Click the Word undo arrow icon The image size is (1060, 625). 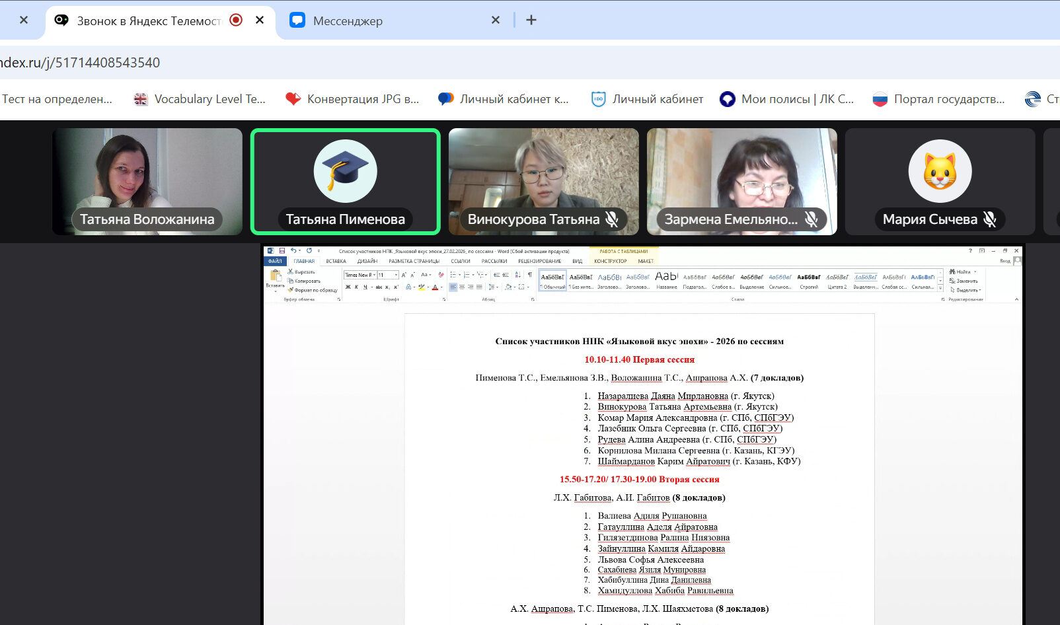tap(293, 251)
